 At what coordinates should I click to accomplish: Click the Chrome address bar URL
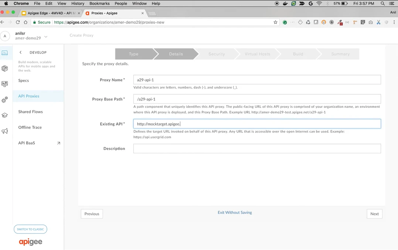pyautogui.click(x=109, y=22)
